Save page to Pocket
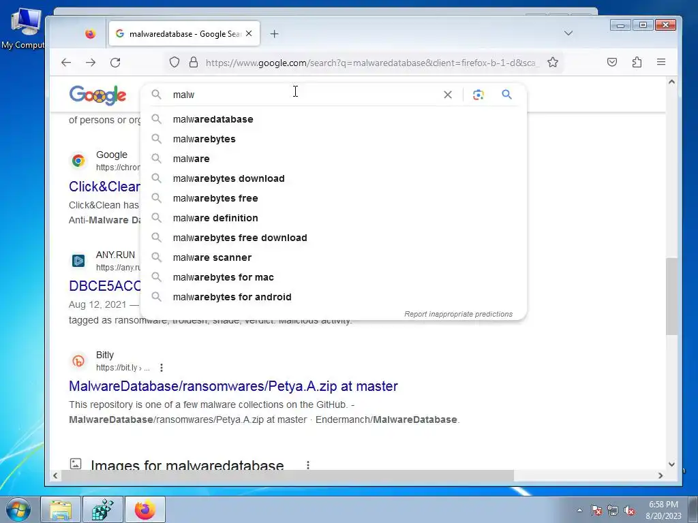This screenshot has height=523, width=698. coord(612,62)
